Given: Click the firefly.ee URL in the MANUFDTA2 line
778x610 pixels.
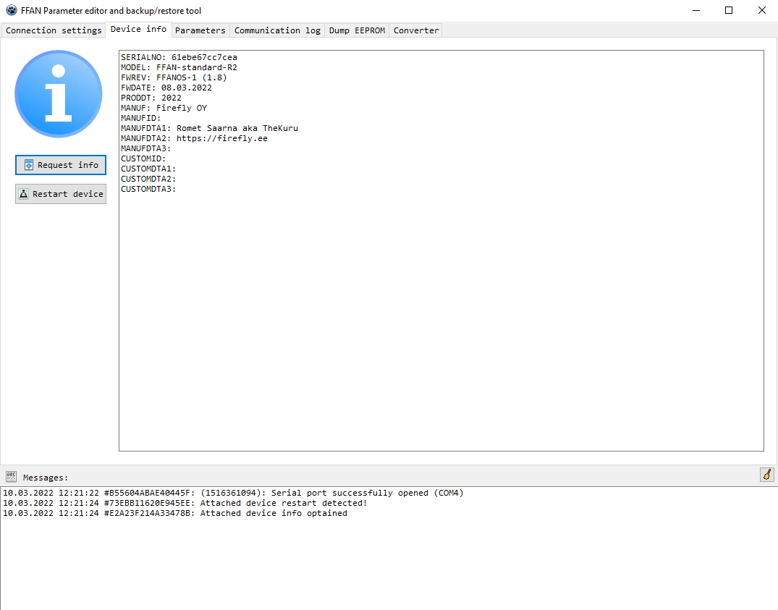Looking at the screenshot, I should click(222, 138).
